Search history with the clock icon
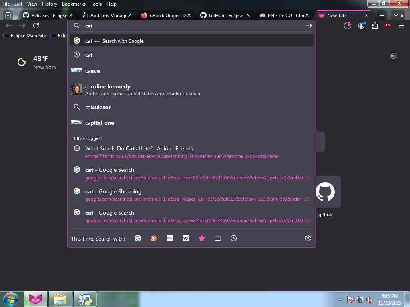Viewport: 410px width, 307px height. pos(233,238)
